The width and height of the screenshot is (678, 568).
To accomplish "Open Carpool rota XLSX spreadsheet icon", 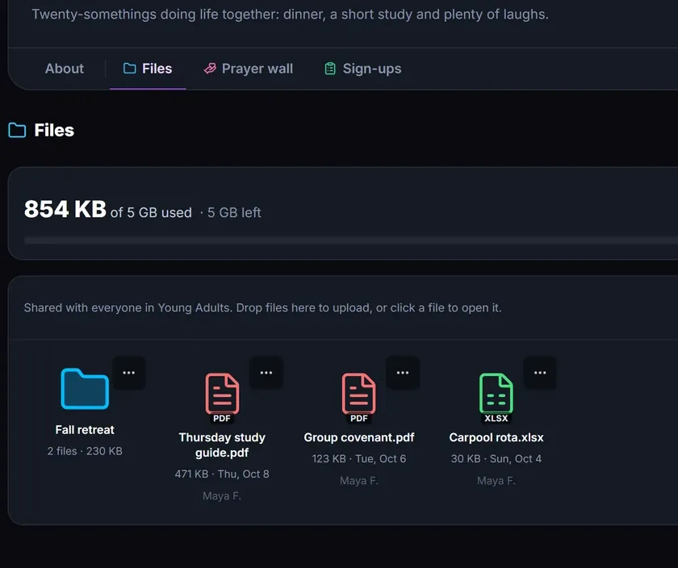I will click(496, 398).
